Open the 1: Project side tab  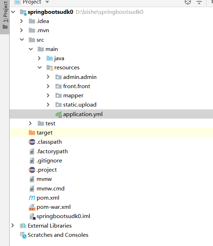coord(5,17)
